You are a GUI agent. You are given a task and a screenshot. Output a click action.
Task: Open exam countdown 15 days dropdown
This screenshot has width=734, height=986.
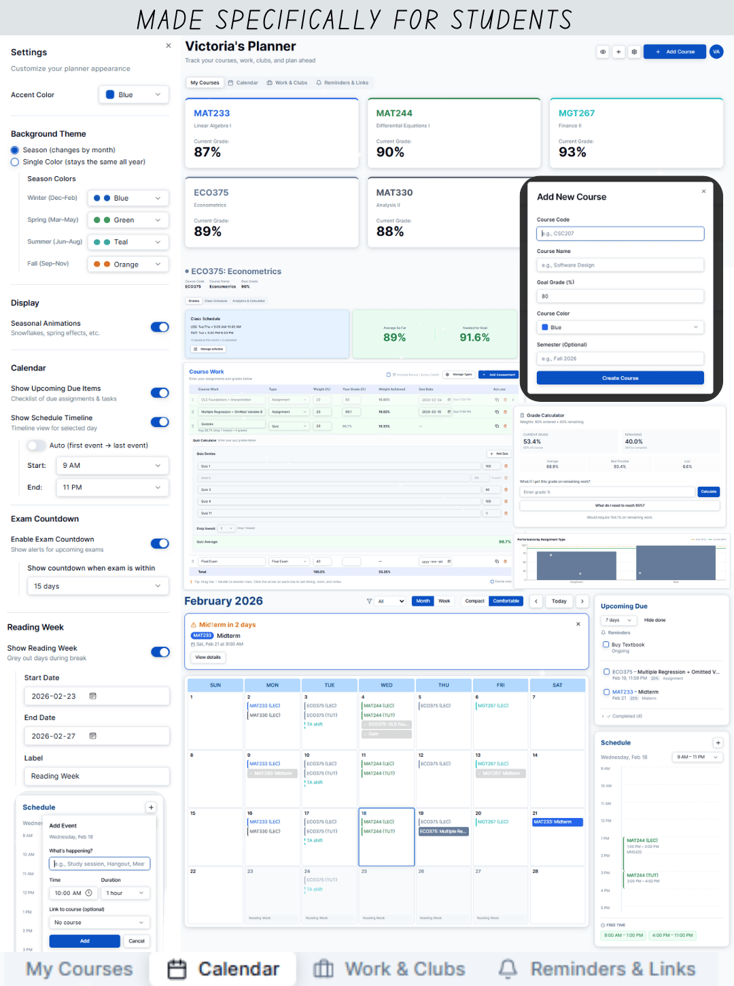click(98, 586)
